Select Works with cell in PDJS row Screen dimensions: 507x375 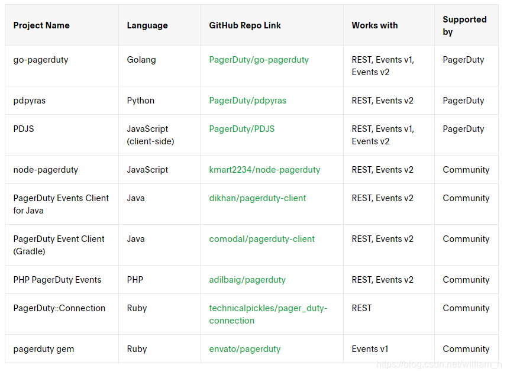(x=389, y=135)
